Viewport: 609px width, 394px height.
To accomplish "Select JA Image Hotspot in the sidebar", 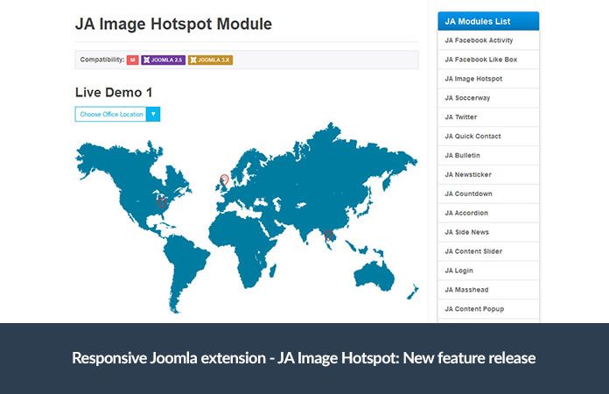I will [x=488, y=79].
